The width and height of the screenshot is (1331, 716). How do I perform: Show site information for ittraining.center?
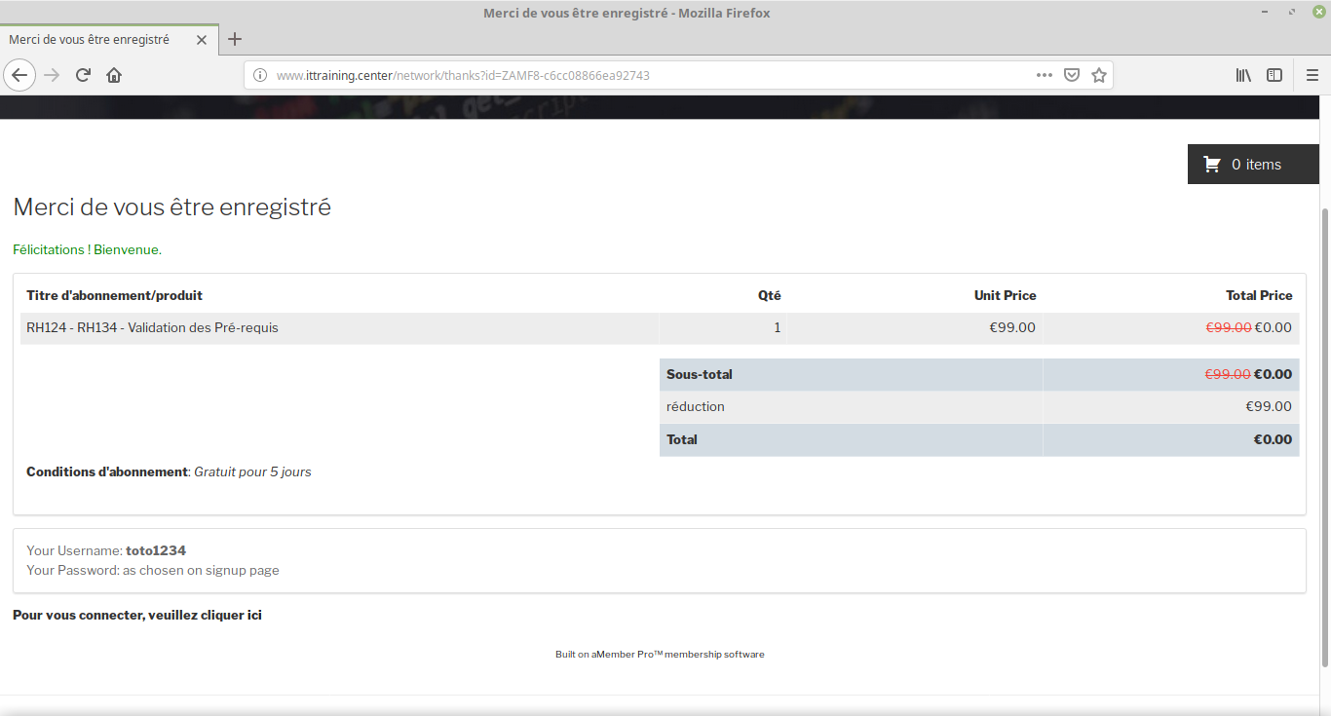tap(259, 75)
